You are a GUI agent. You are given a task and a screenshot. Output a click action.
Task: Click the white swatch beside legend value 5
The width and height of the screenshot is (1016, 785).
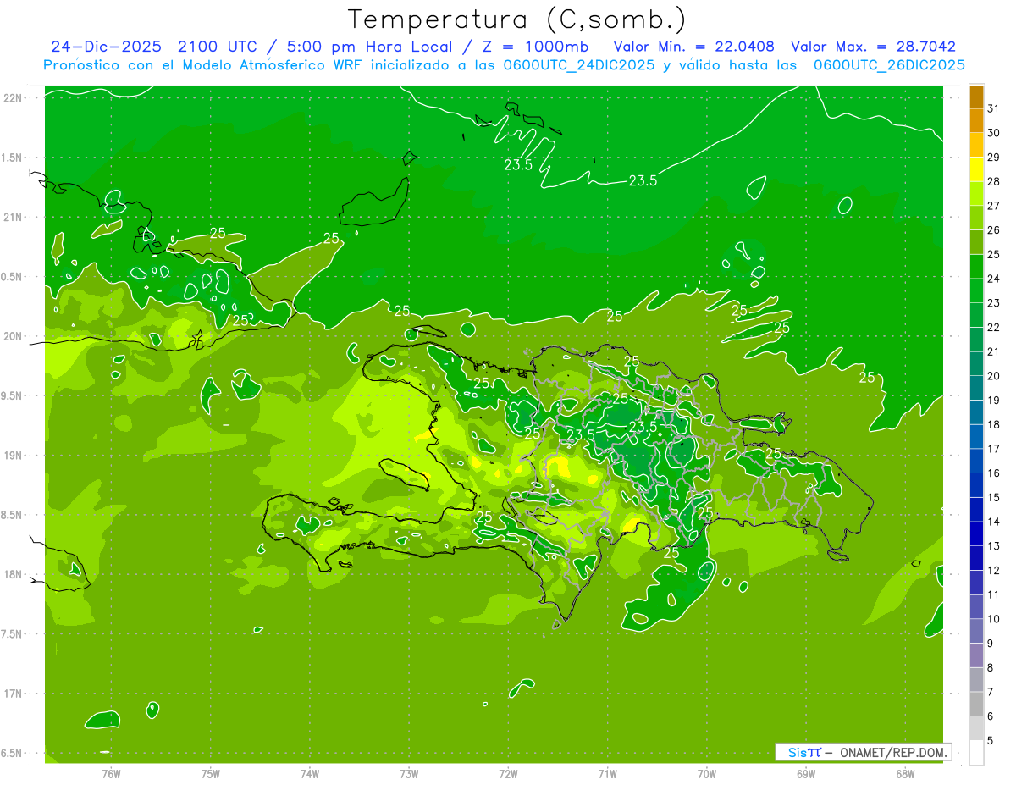976,752
